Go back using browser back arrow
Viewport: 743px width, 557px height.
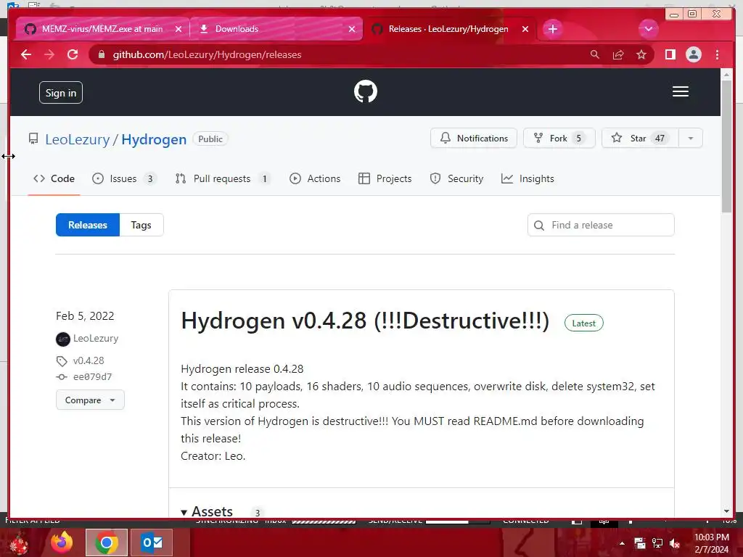pos(26,55)
